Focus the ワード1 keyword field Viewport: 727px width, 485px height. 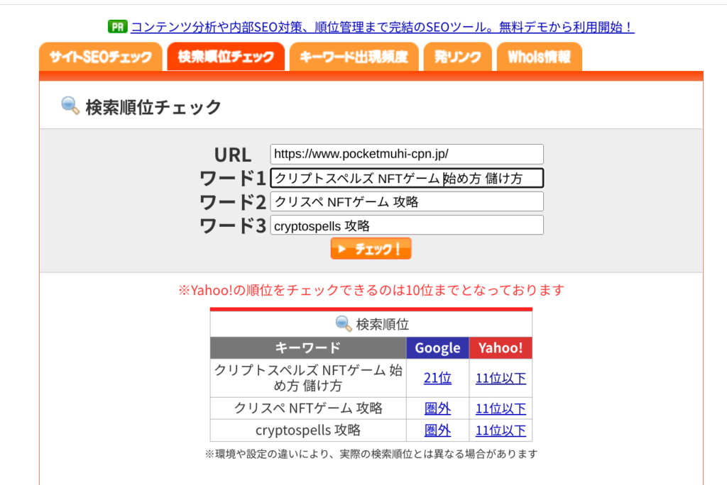[407, 178]
